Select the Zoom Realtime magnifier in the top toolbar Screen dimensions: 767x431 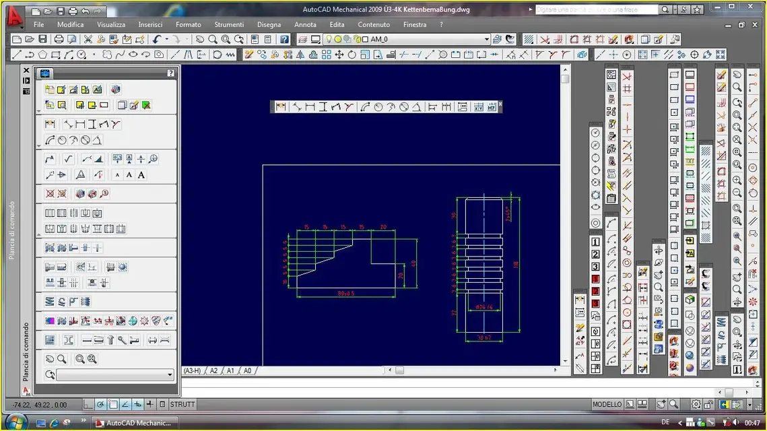[x=213, y=39]
